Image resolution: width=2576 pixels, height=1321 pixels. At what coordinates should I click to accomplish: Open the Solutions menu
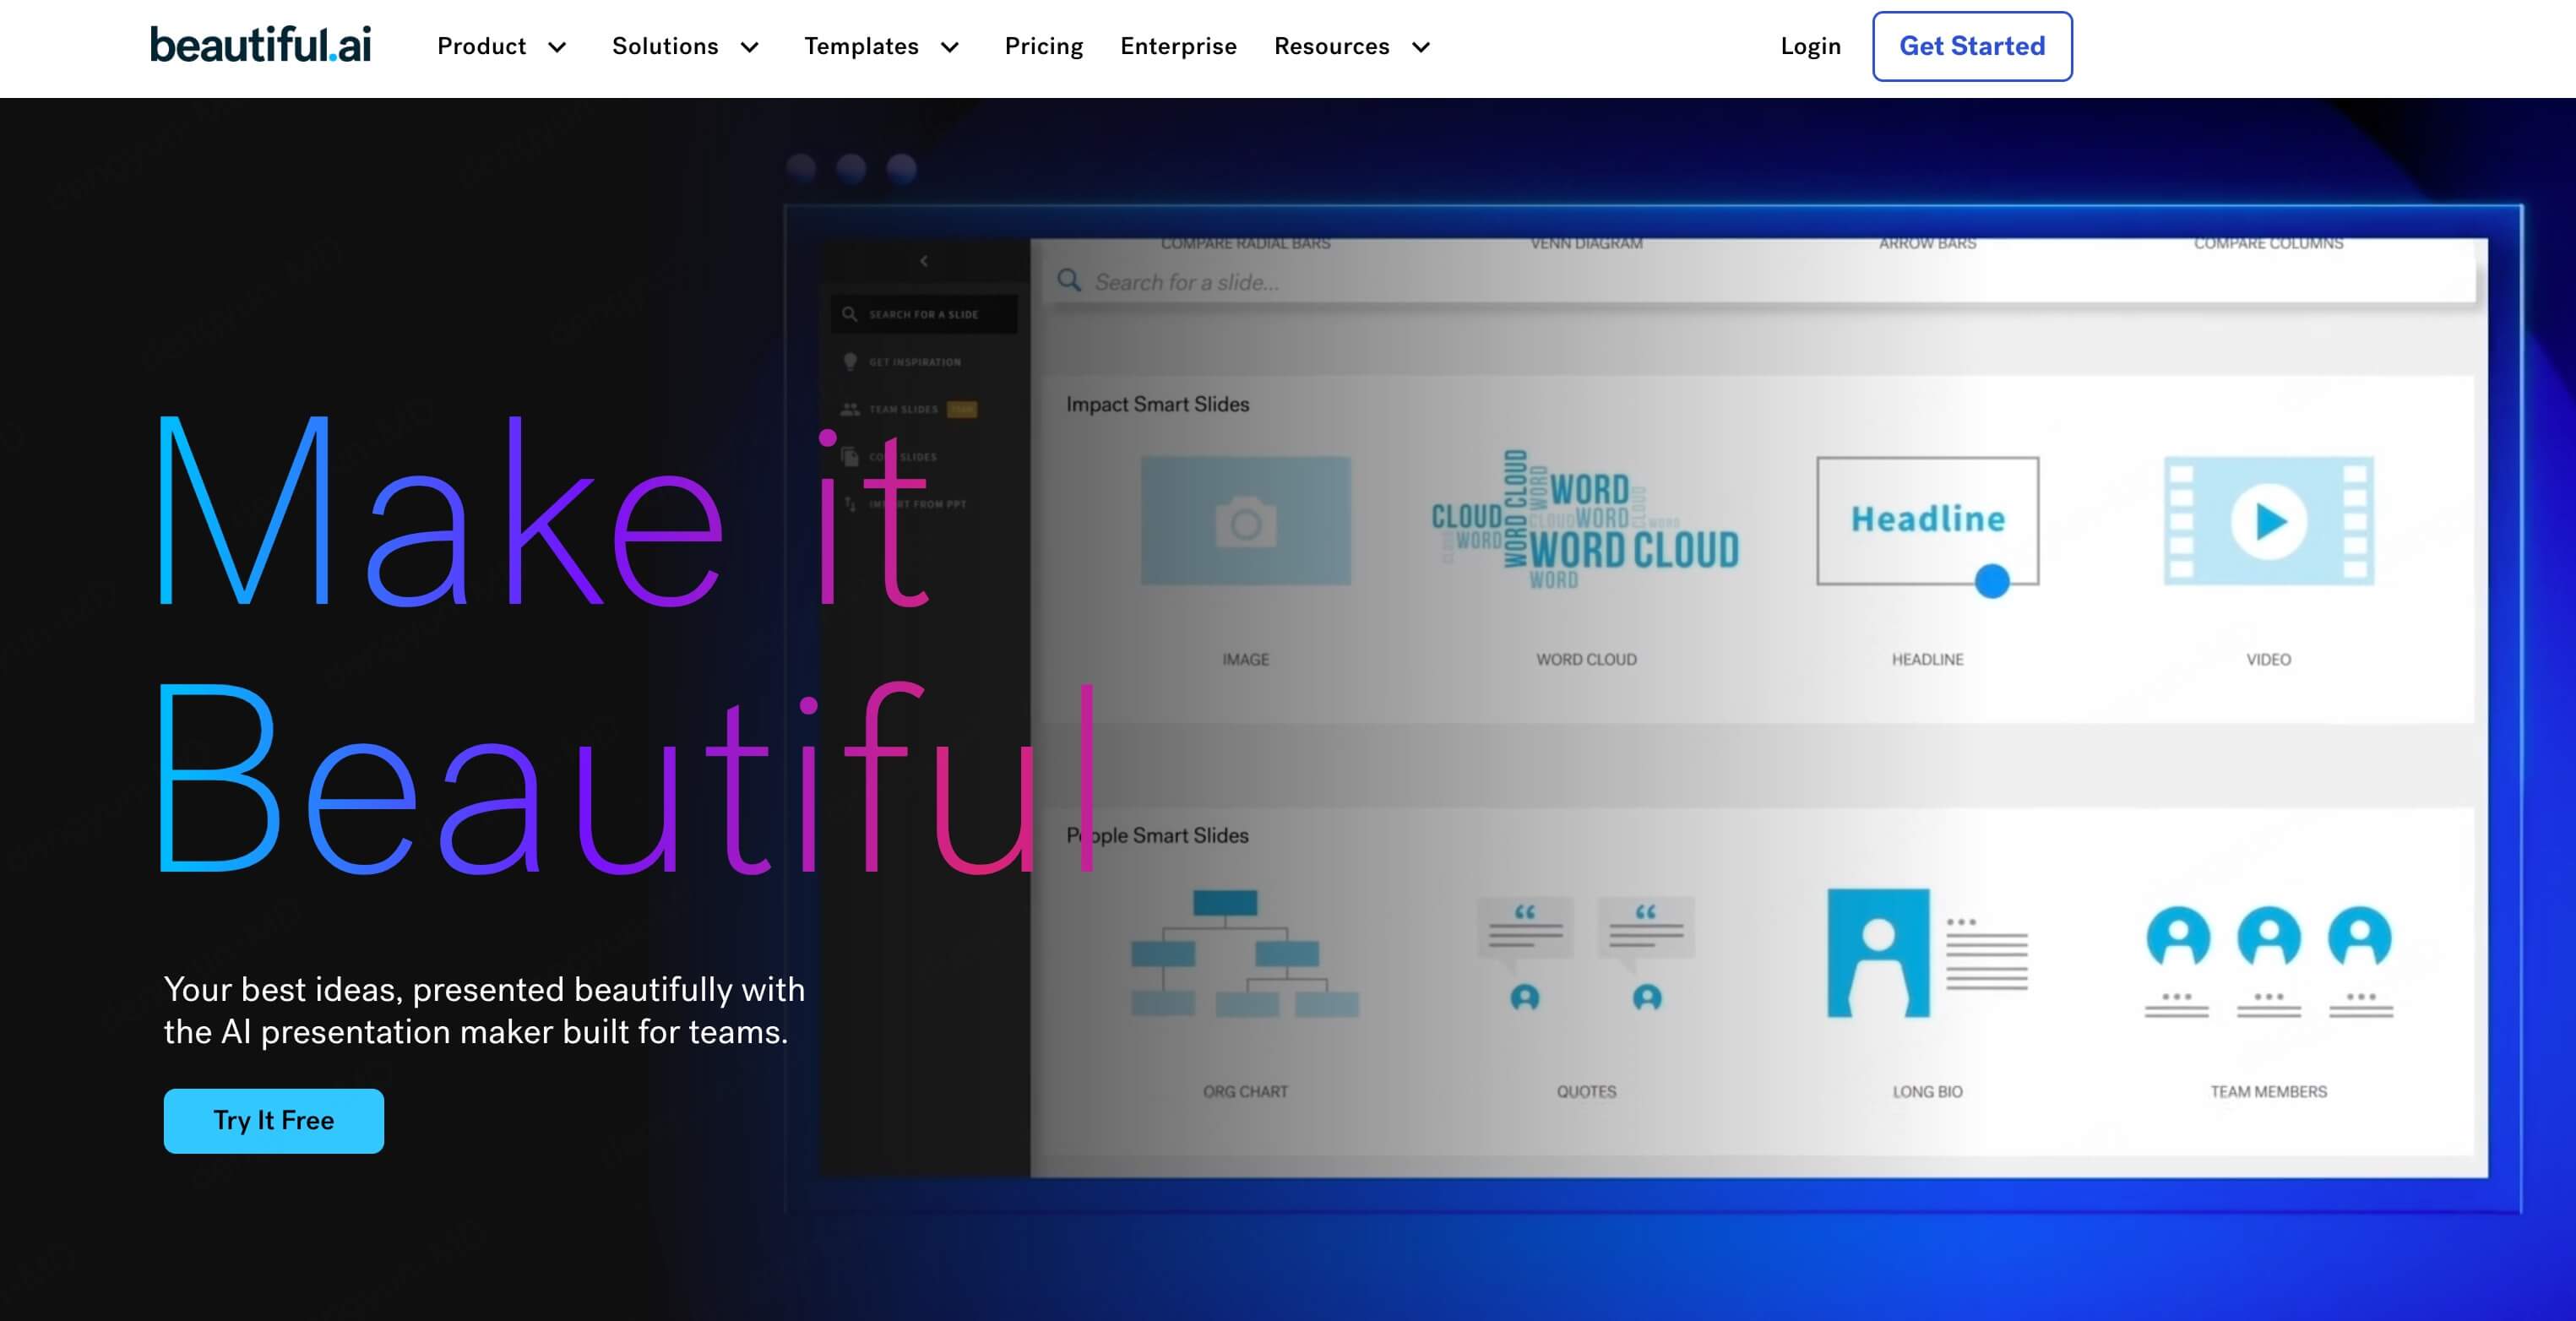(665, 46)
